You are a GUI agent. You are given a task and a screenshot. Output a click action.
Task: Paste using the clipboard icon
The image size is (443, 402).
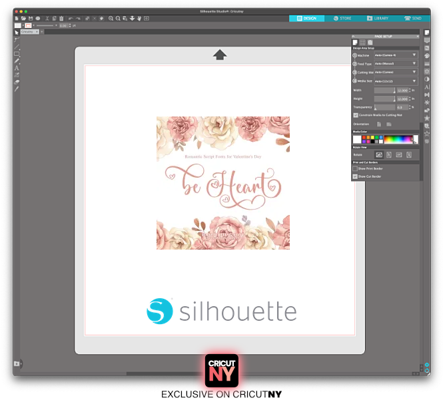pos(61,19)
